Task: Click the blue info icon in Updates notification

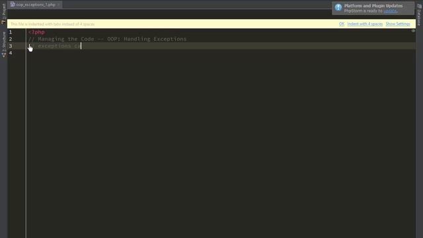Action: [x=338, y=7]
